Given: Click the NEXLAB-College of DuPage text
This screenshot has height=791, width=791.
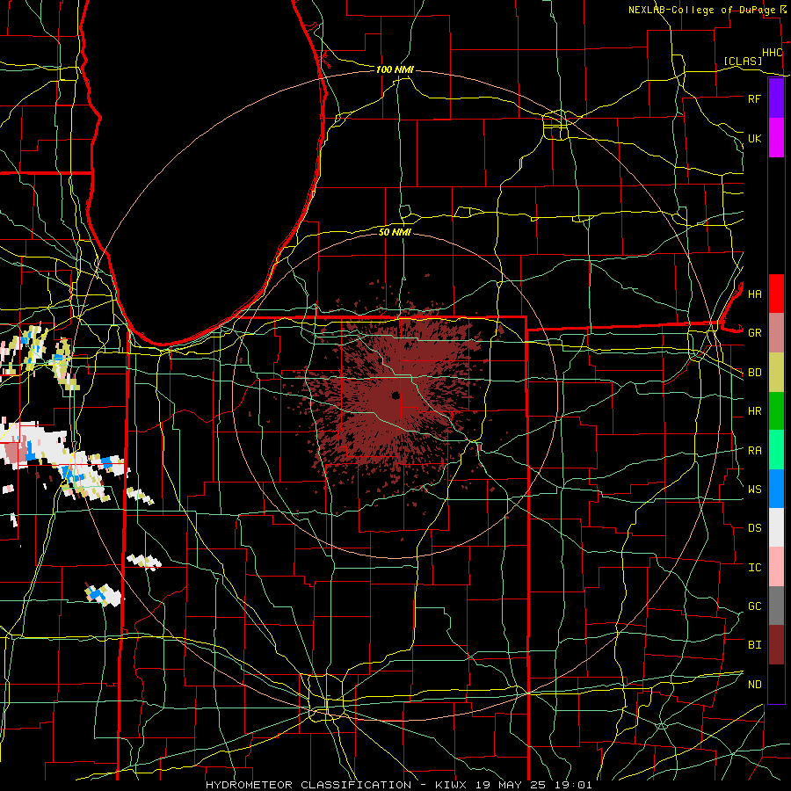Looking at the screenshot, I should coord(702,10).
